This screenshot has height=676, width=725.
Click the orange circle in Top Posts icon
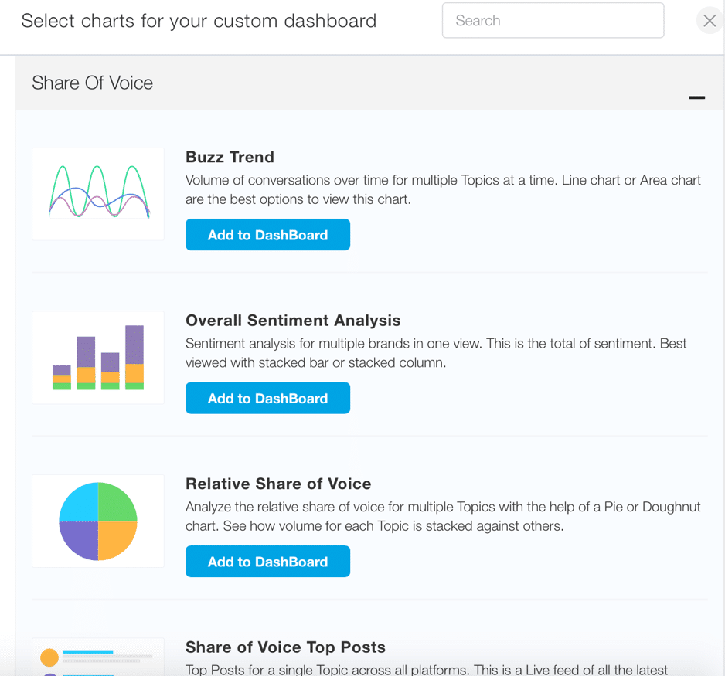click(49, 657)
